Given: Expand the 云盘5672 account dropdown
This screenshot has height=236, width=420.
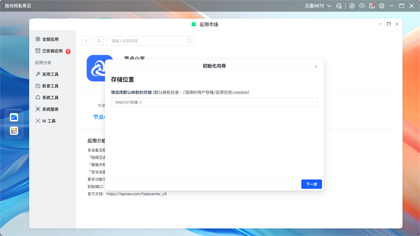Looking at the screenshot, I should pyautogui.click(x=318, y=6).
